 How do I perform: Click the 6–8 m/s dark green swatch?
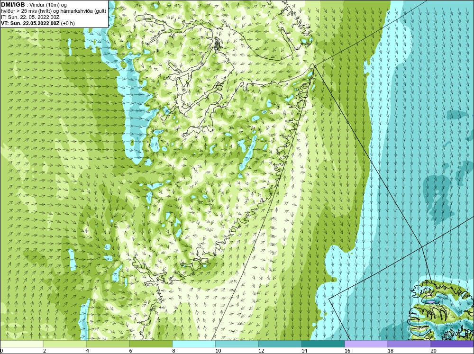click(151, 344)
